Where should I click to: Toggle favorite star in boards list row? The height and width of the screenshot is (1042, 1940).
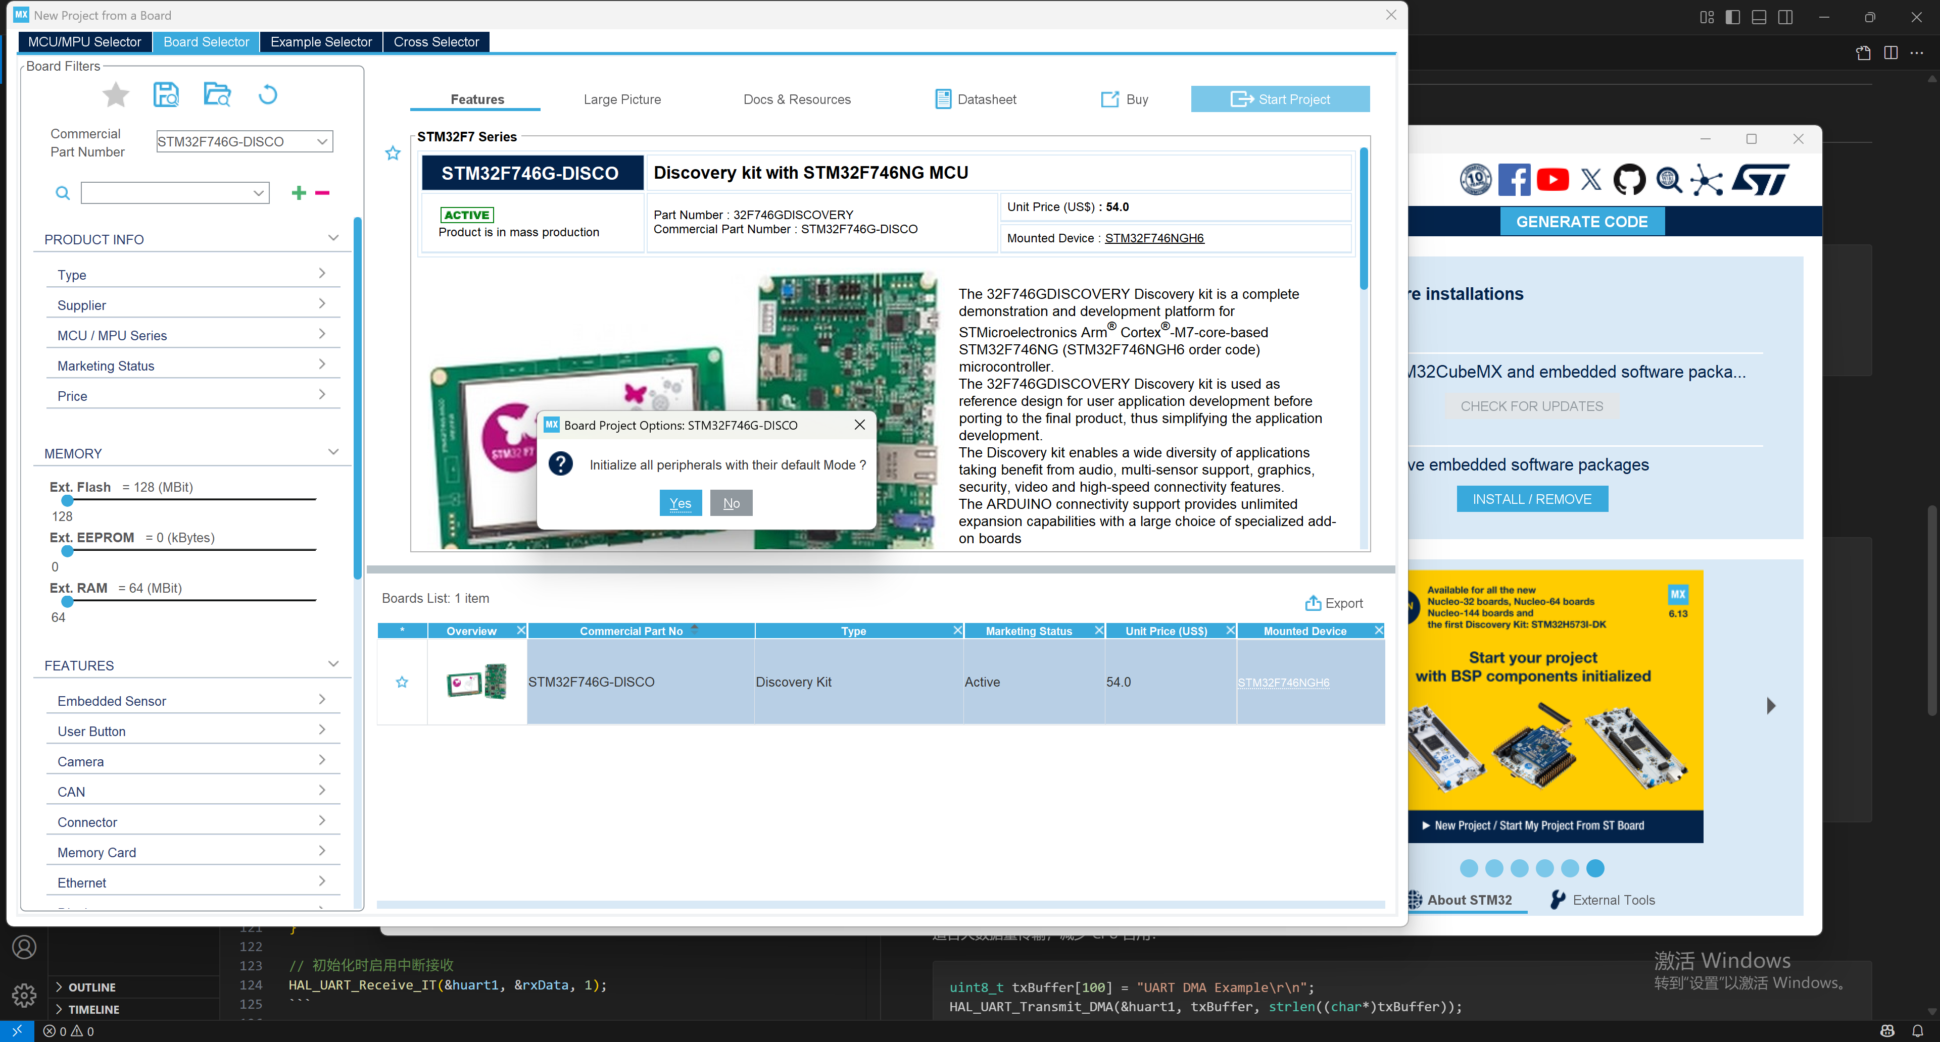pos(402,682)
